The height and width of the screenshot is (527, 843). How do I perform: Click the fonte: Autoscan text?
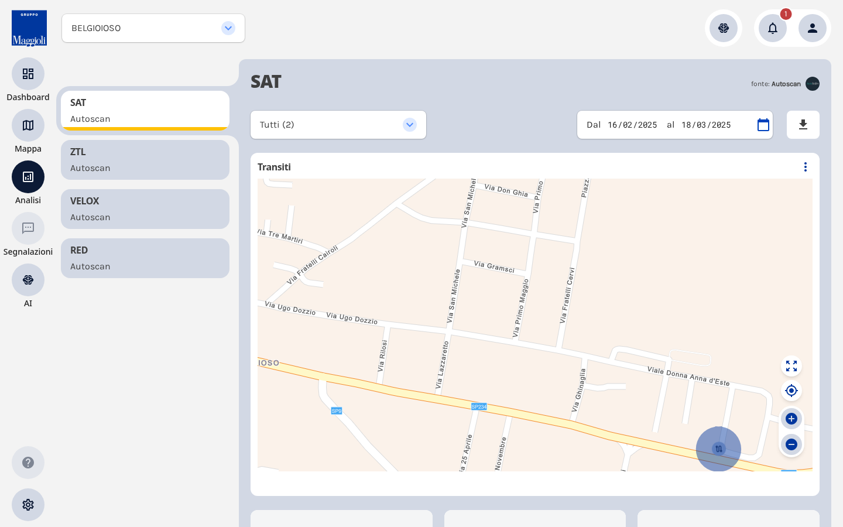[776, 84]
